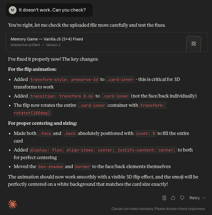Select the user message "It doesn't work"
Image resolution: width=212 pixels, height=215 pixels.
pos(52,10)
